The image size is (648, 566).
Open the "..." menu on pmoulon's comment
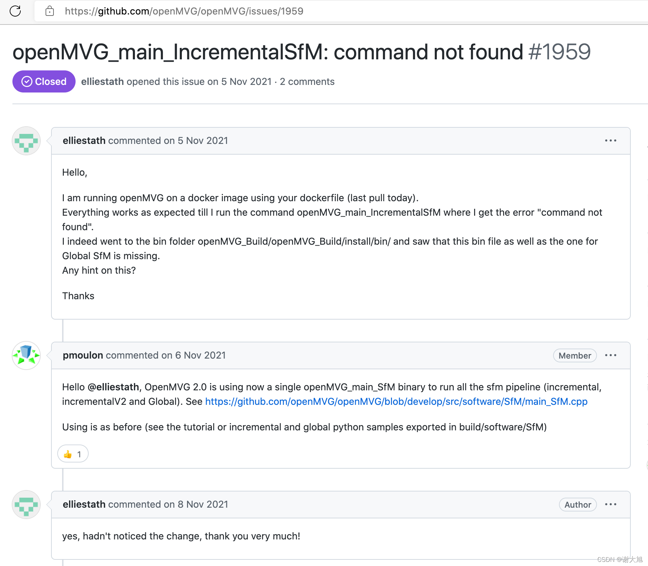click(611, 355)
